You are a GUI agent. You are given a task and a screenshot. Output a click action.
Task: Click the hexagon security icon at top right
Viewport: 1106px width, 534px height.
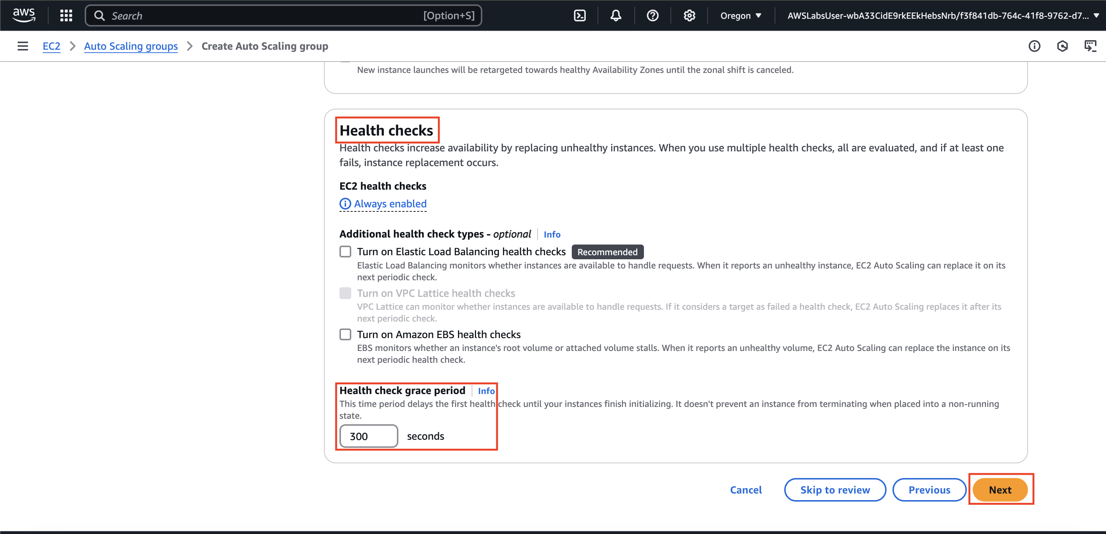pos(1062,46)
